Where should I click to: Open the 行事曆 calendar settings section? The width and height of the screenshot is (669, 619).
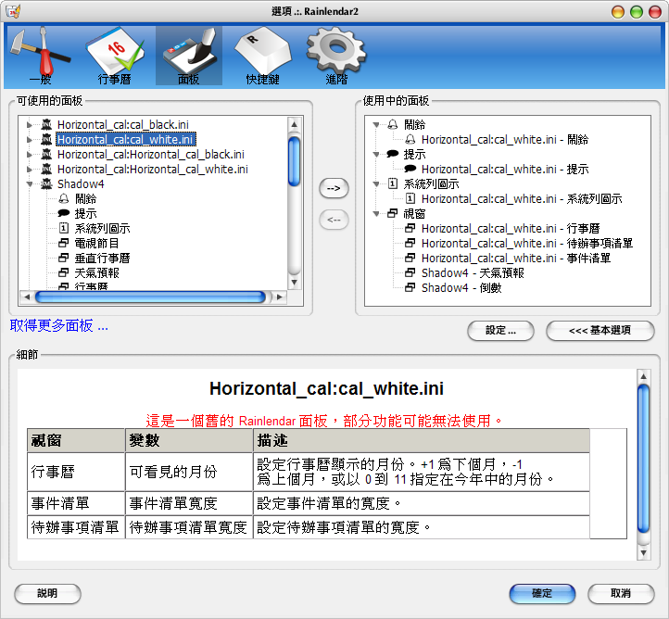pyautogui.click(x=114, y=56)
